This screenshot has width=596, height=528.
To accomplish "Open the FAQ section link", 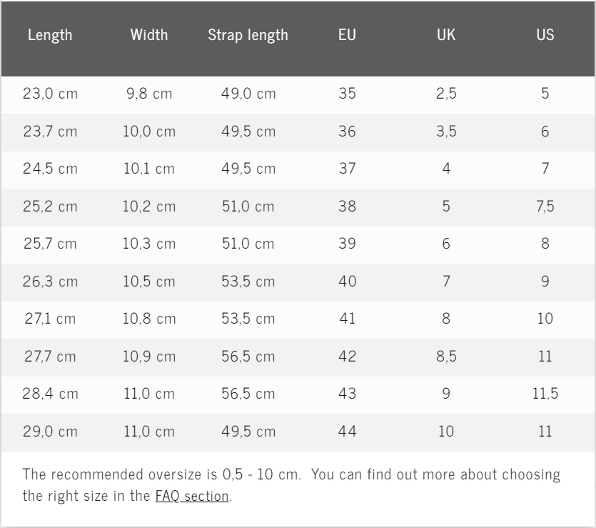I will tap(192, 496).
